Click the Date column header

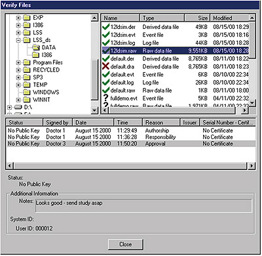point(93,123)
